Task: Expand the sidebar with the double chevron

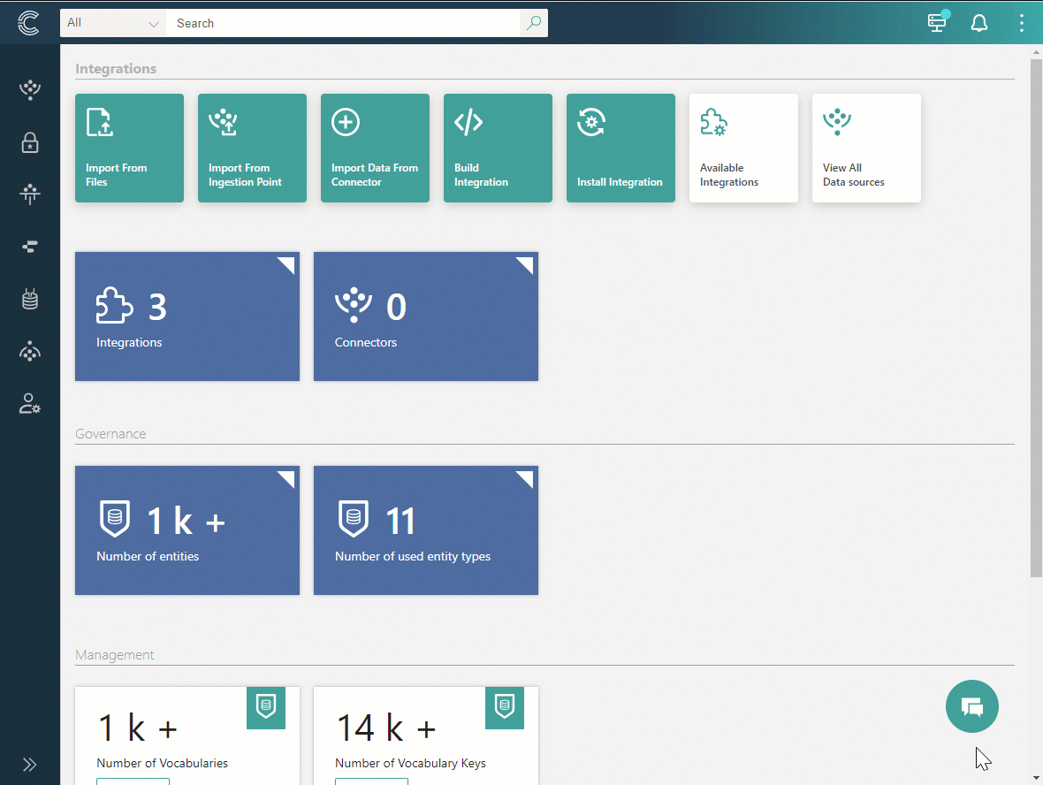Action: 30,765
